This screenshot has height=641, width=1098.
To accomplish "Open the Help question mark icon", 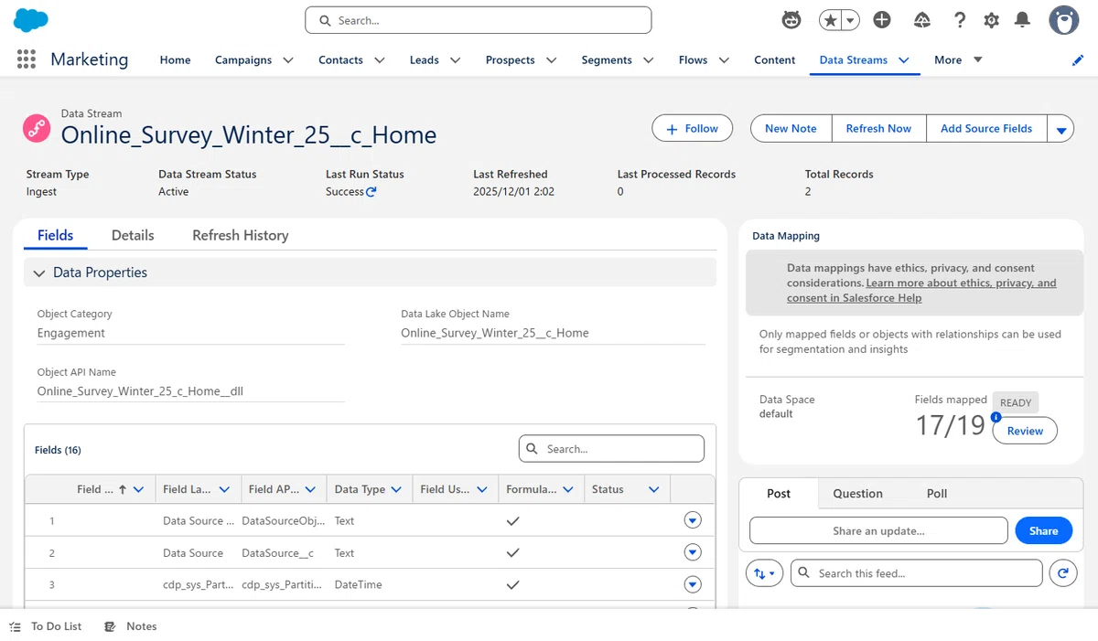I will click(959, 20).
